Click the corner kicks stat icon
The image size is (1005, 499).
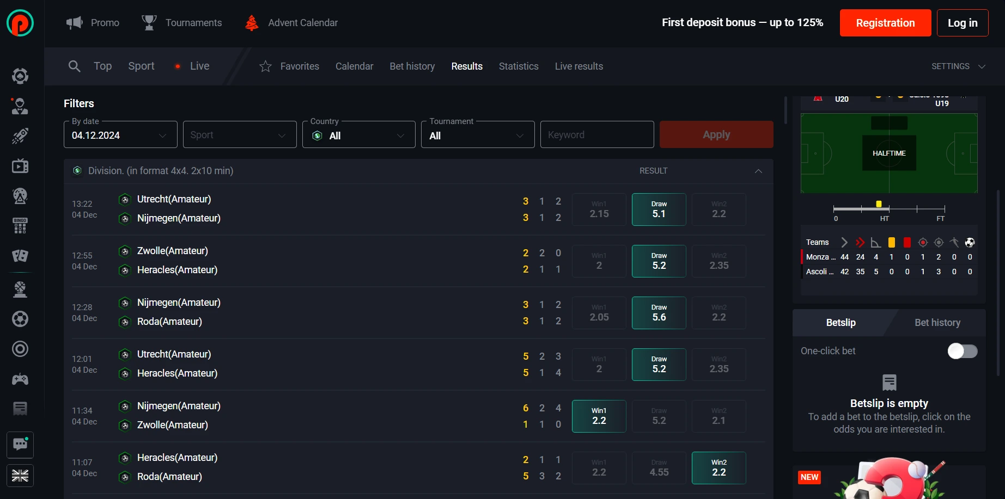pos(876,242)
